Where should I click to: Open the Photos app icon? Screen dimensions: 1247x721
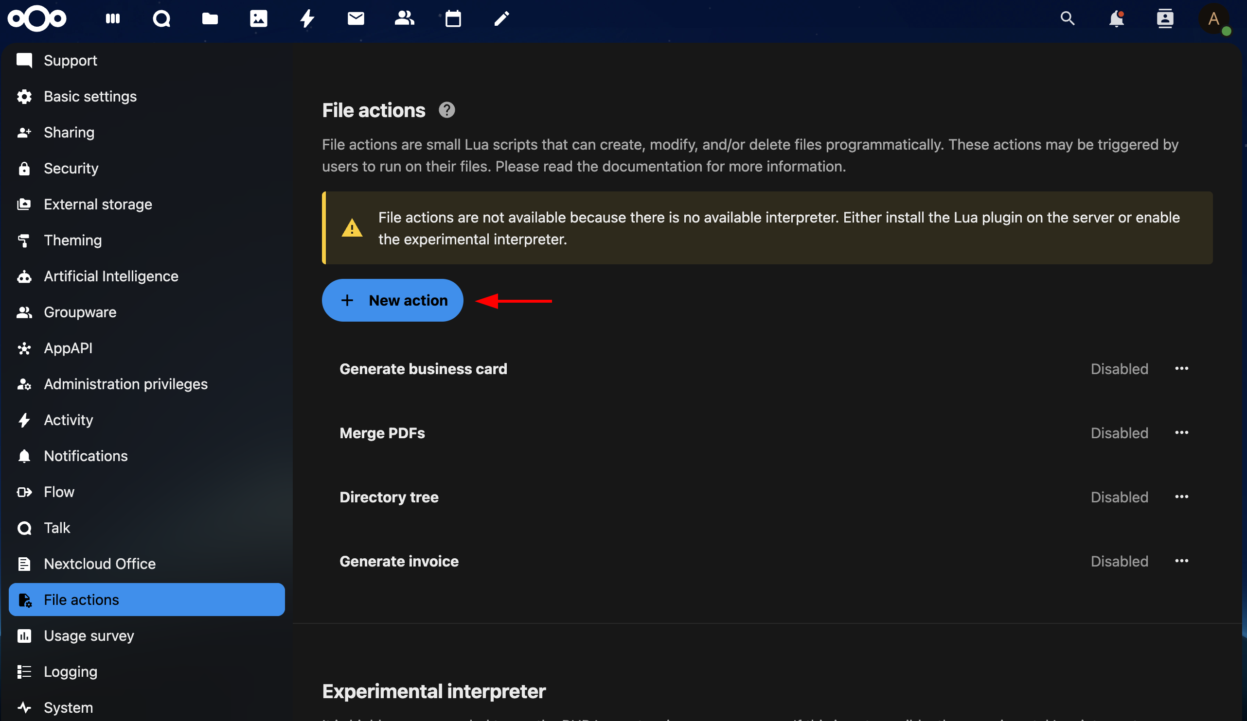pos(258,19)
